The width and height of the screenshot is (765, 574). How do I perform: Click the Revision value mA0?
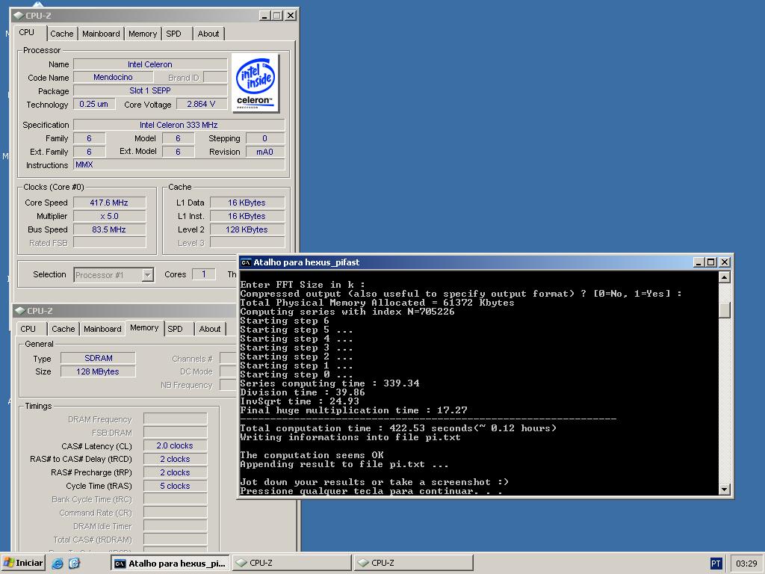click(265, 152)
